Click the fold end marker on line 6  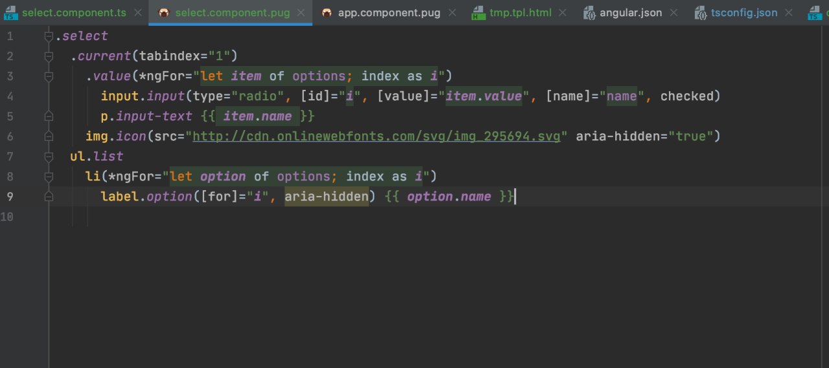pyautogui.click(x=49, y=136)
